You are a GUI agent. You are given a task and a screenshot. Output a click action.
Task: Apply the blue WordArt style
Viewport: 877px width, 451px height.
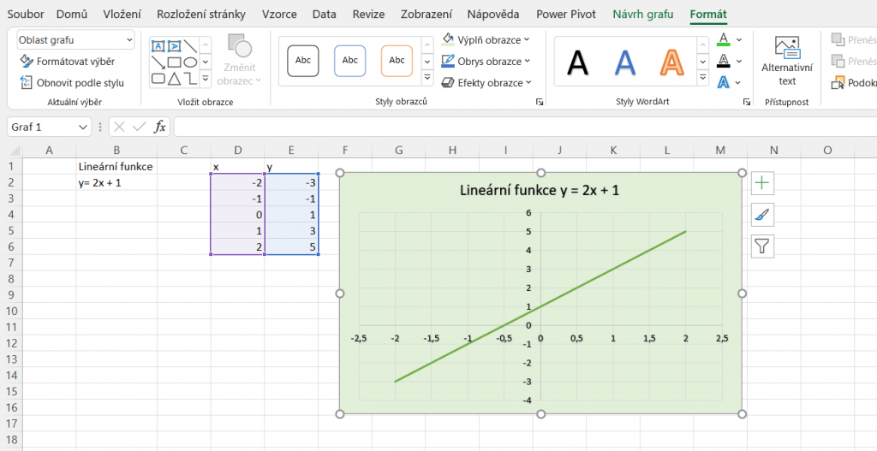[625, 62]
